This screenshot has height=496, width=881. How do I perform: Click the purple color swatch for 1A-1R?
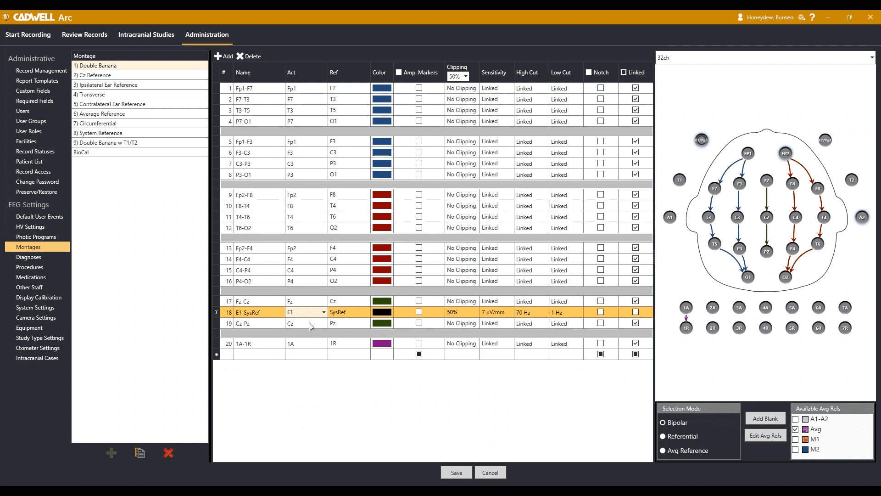coord(382,344)
